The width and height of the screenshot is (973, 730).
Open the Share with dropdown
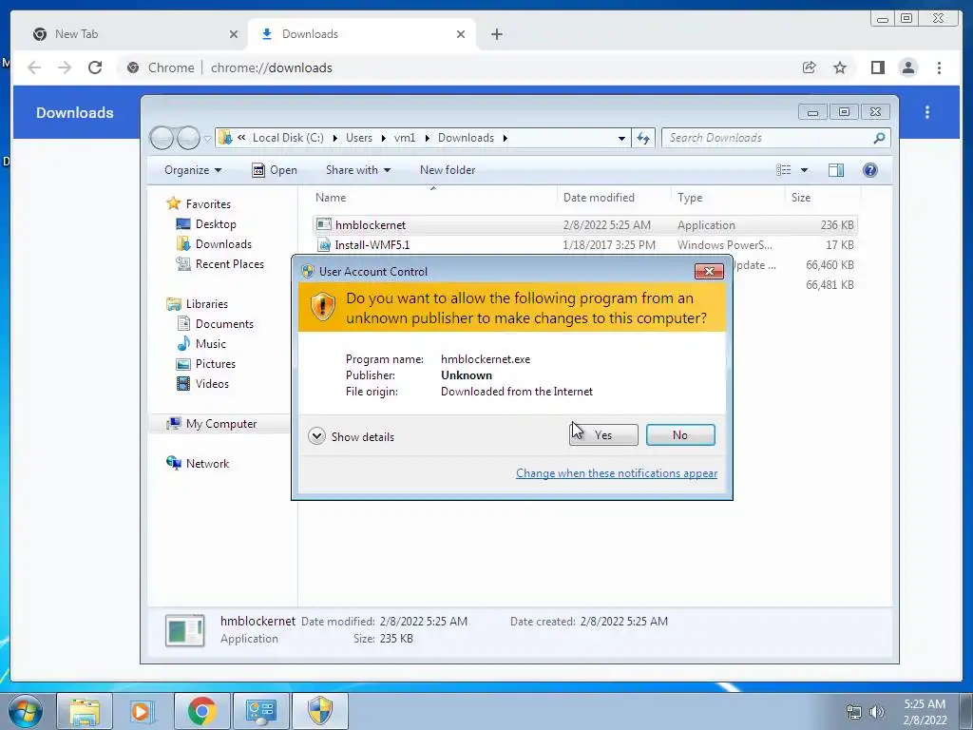click(358, 170)
